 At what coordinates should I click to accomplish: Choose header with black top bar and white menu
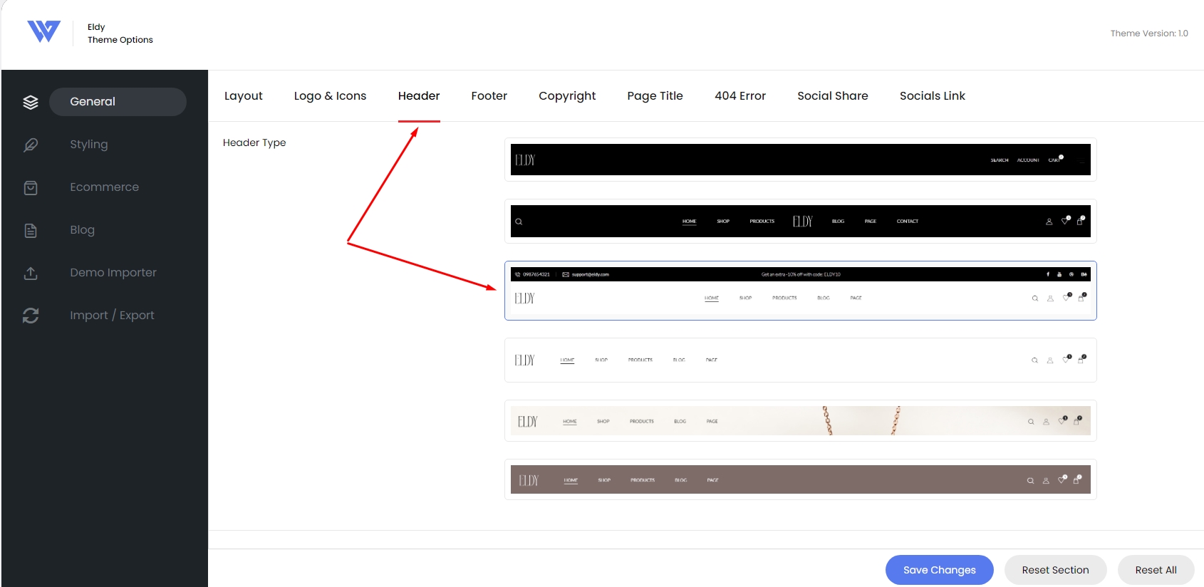click(801, 291)
